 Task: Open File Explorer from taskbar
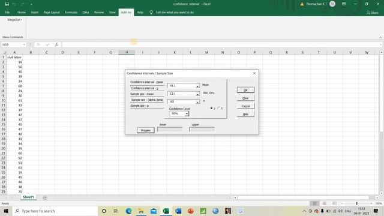[x=141, y=211]
